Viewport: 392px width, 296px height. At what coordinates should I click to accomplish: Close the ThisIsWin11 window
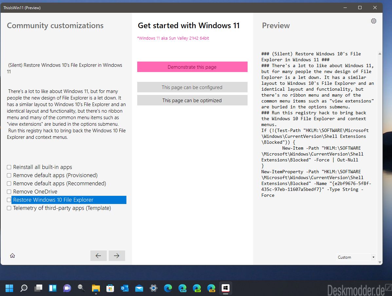pyautogui.click(x=375, y=8)
